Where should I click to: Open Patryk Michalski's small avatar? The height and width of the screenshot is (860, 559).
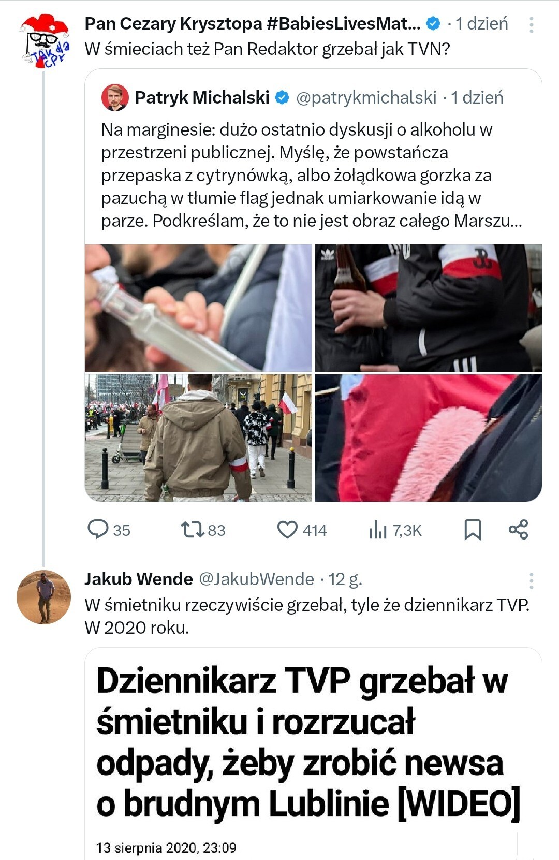click(115, 97)
